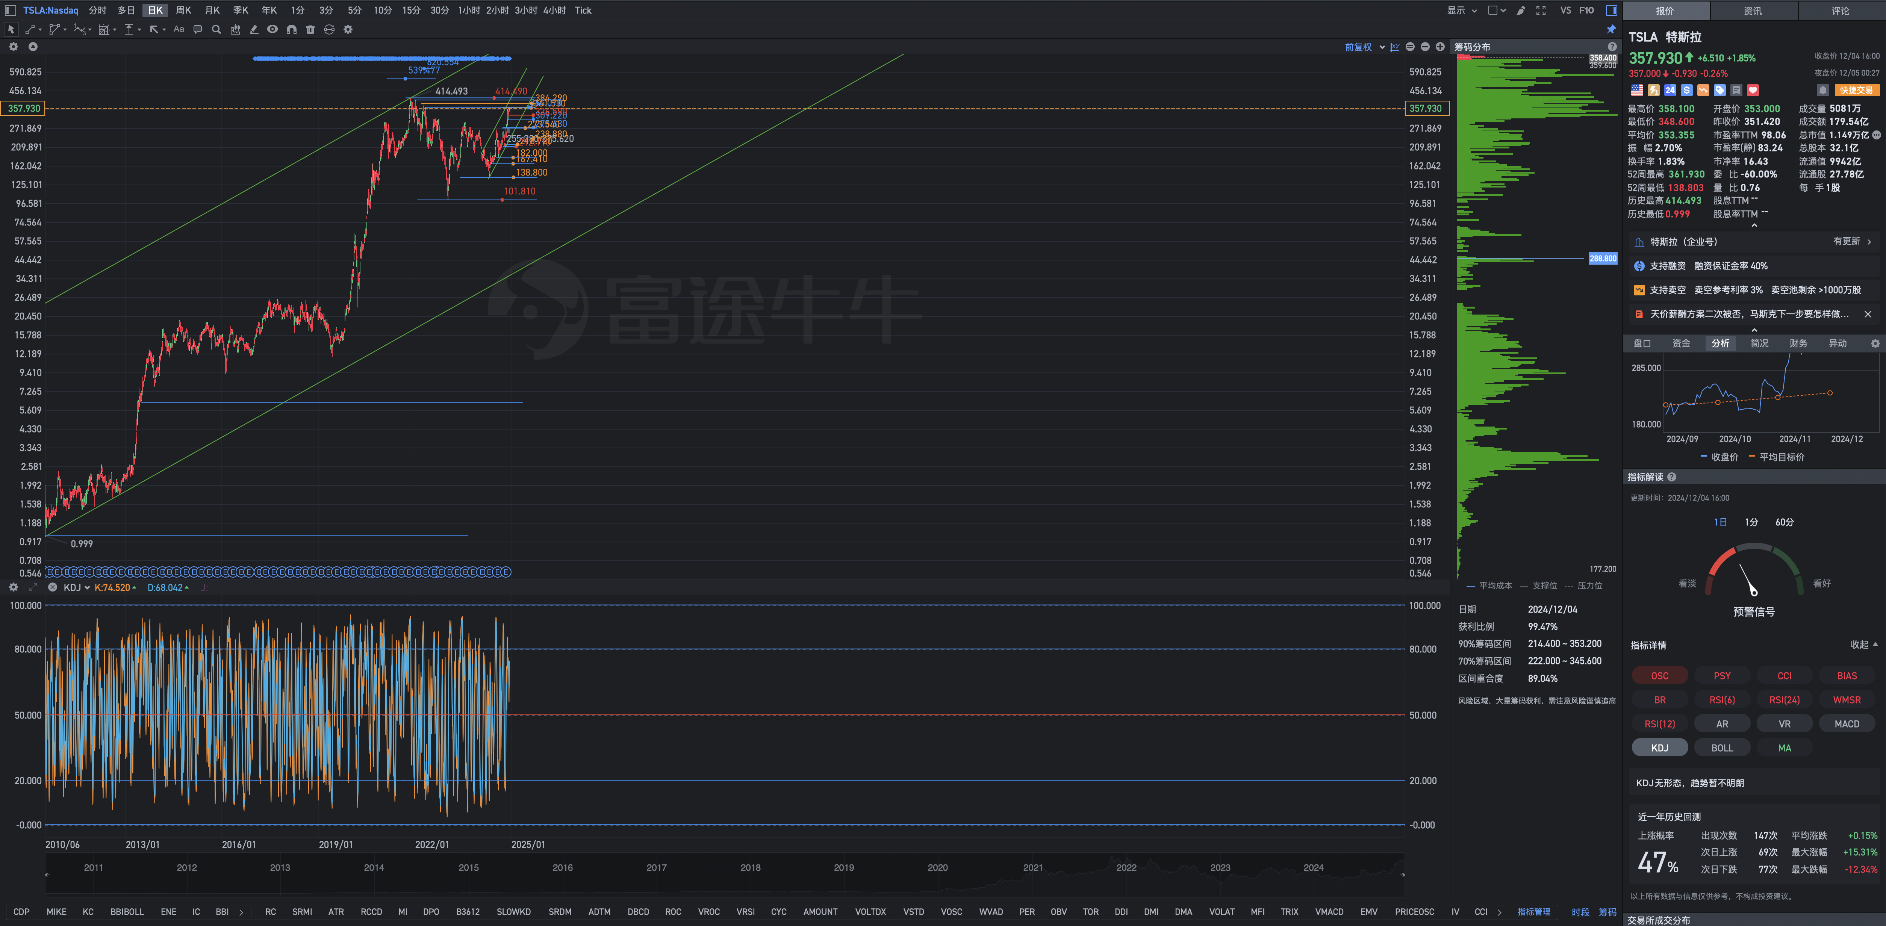Viewport: 1886px width, 926px height.
Task: Open 特斯拉（企业号）updates link
Action: click(x=1753, y=242)
